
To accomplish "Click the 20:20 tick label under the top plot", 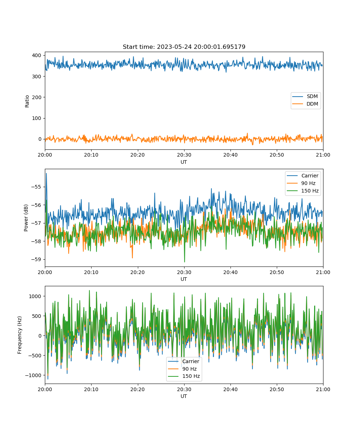I will (137, 155).
